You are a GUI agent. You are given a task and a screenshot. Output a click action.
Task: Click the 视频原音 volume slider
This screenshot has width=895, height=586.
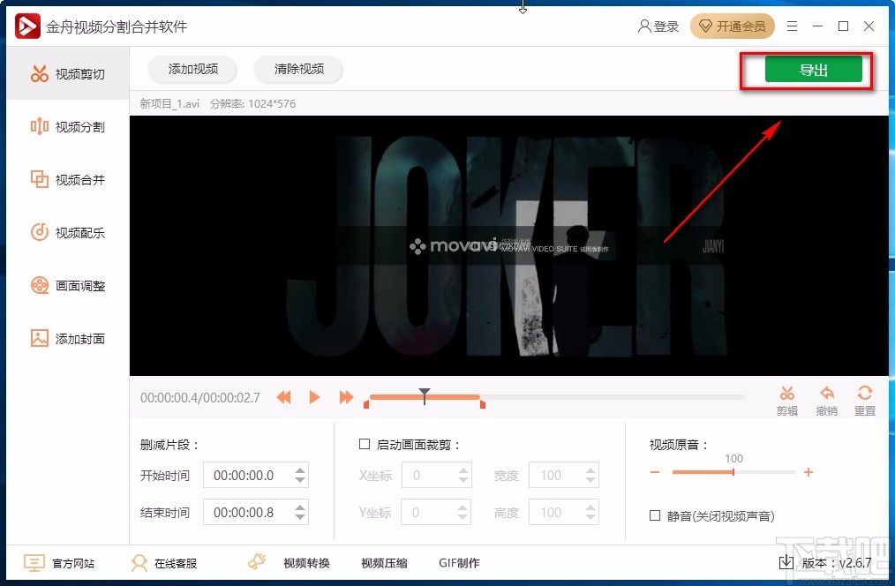733,472
